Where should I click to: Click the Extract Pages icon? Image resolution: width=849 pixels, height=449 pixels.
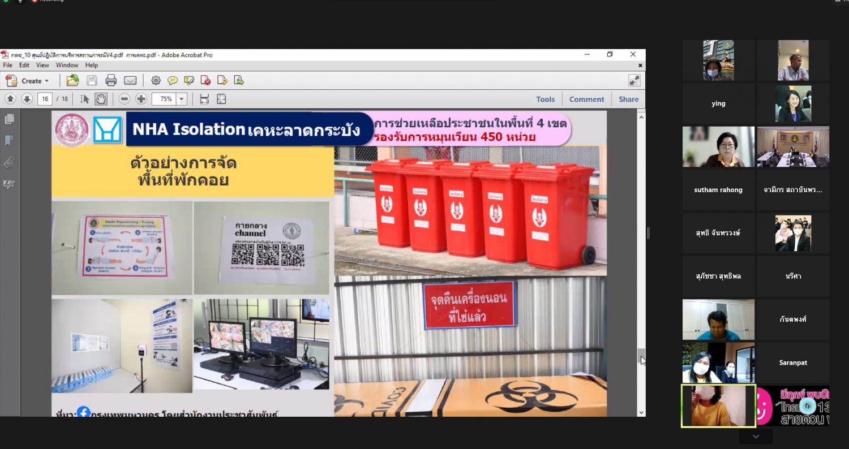pos(239,81)
